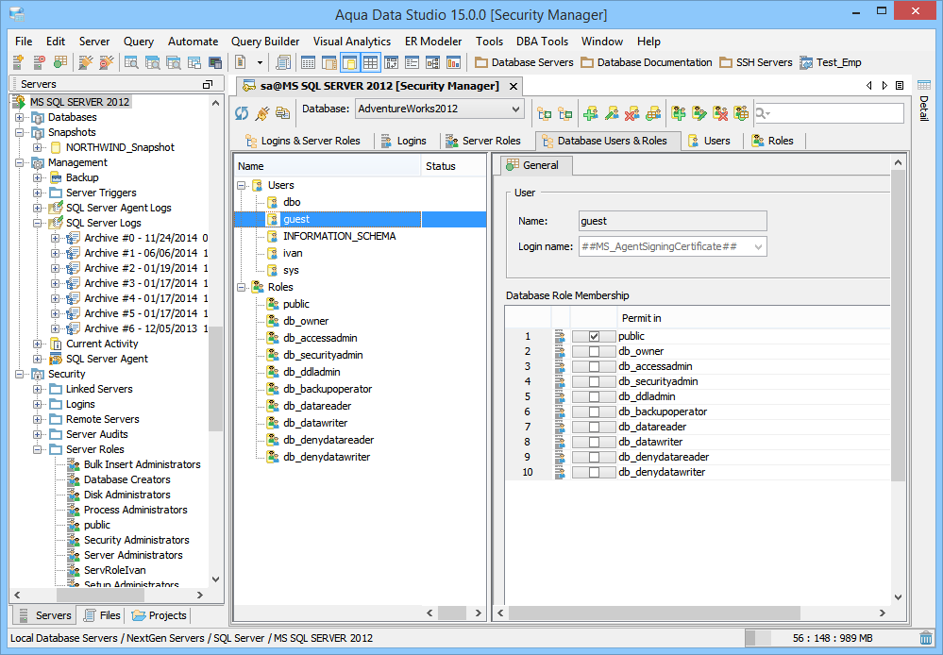Switch to the Logins & Server Roles tab
The image size is (943, 655).
pyautogui.click(x=302, y=141)
